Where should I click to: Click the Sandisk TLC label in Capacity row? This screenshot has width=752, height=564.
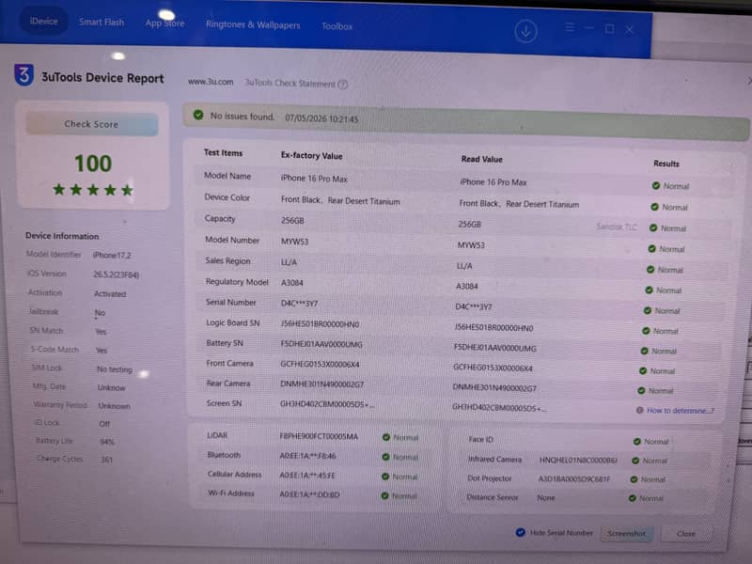(617, 227)
